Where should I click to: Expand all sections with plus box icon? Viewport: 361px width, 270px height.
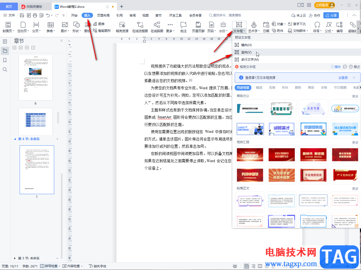(x=27, y=48)
